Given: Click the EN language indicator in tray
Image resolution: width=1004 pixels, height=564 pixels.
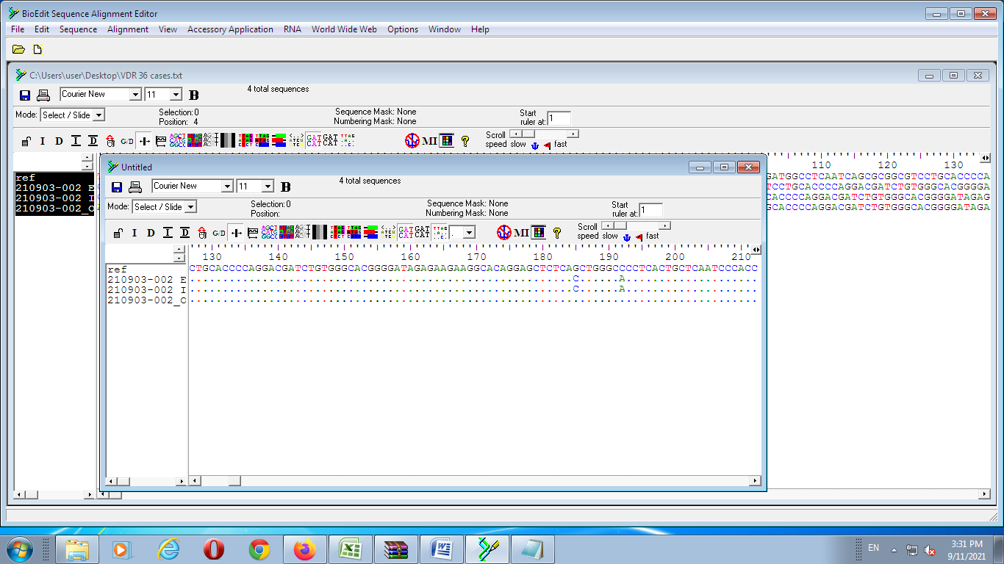Looking at the screenshot, I should pos(873,548).
